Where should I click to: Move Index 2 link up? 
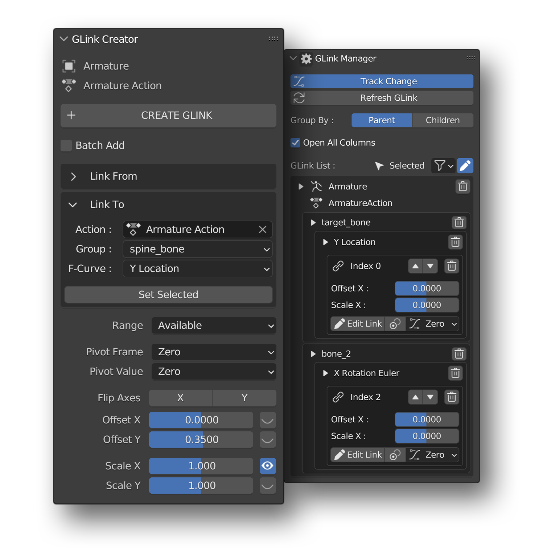tap(415, 397)
